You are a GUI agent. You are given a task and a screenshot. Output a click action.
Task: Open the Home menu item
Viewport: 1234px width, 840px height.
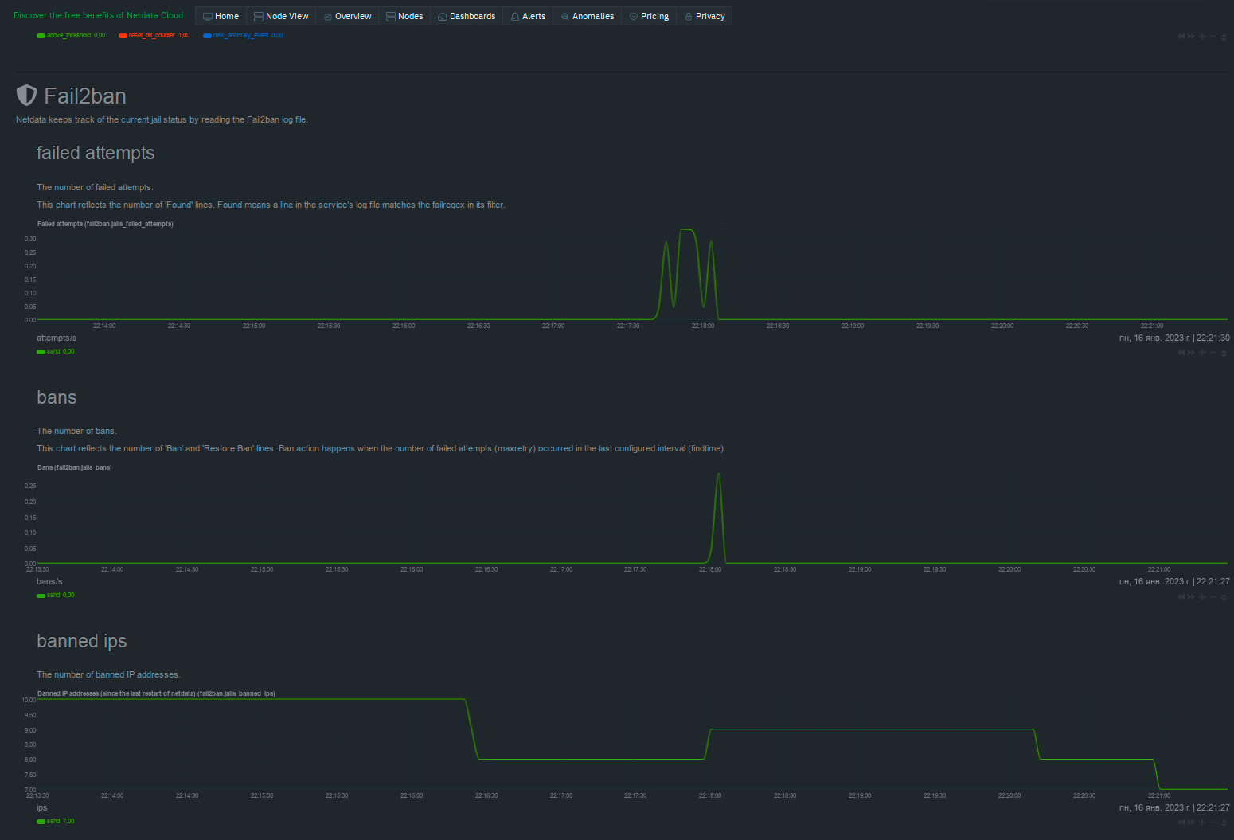pos(221,16)
